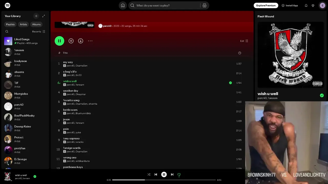This screenshot has width=328, height=184.
Task: Pause the album with green button
Action: pyautogui.click(x=59, y=41)
